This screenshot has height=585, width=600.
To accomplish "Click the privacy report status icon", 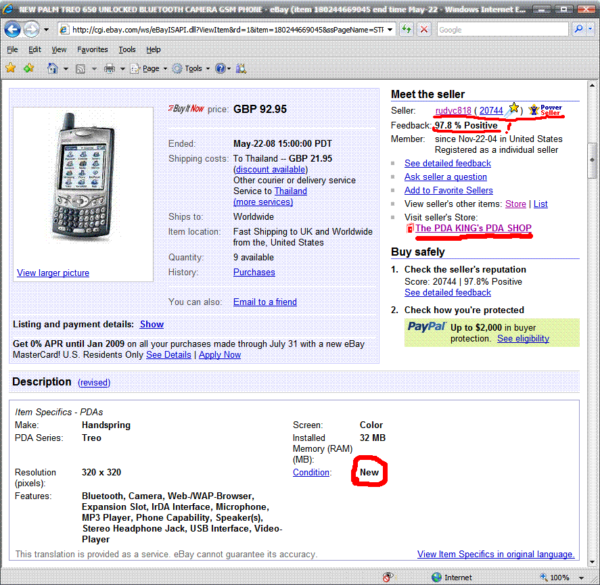I will 388,577.
